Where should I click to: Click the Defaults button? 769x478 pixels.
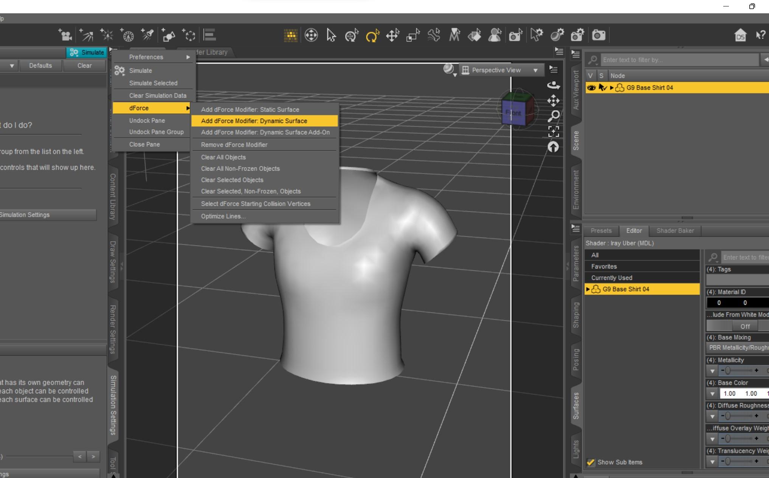click(x=40, y=66)
